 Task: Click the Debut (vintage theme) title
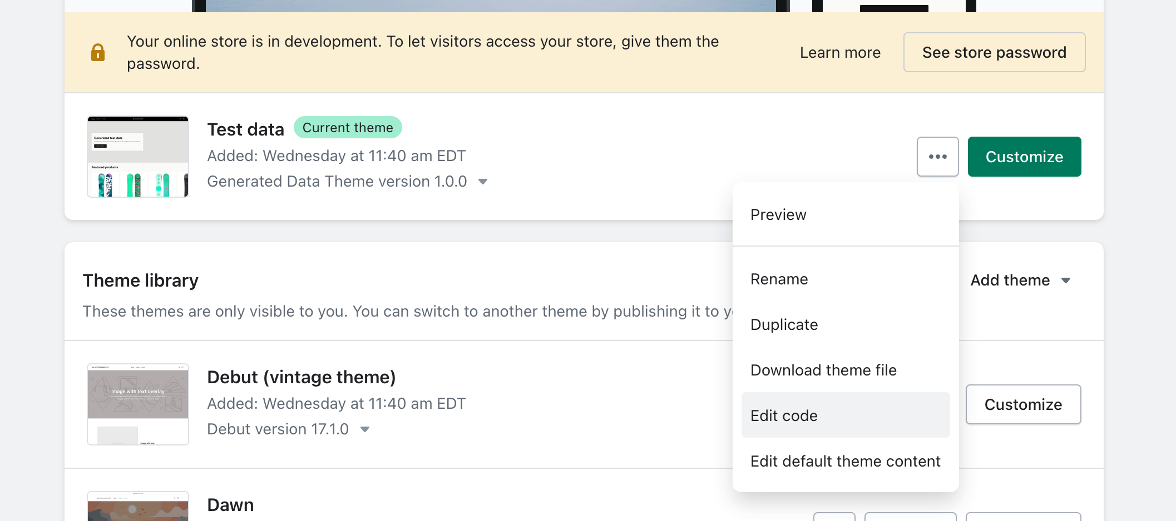pos(302,377)
